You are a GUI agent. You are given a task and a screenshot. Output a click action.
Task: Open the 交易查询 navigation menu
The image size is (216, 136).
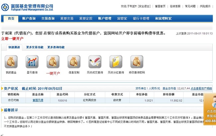pyautogui.click(x=48, y=19)
